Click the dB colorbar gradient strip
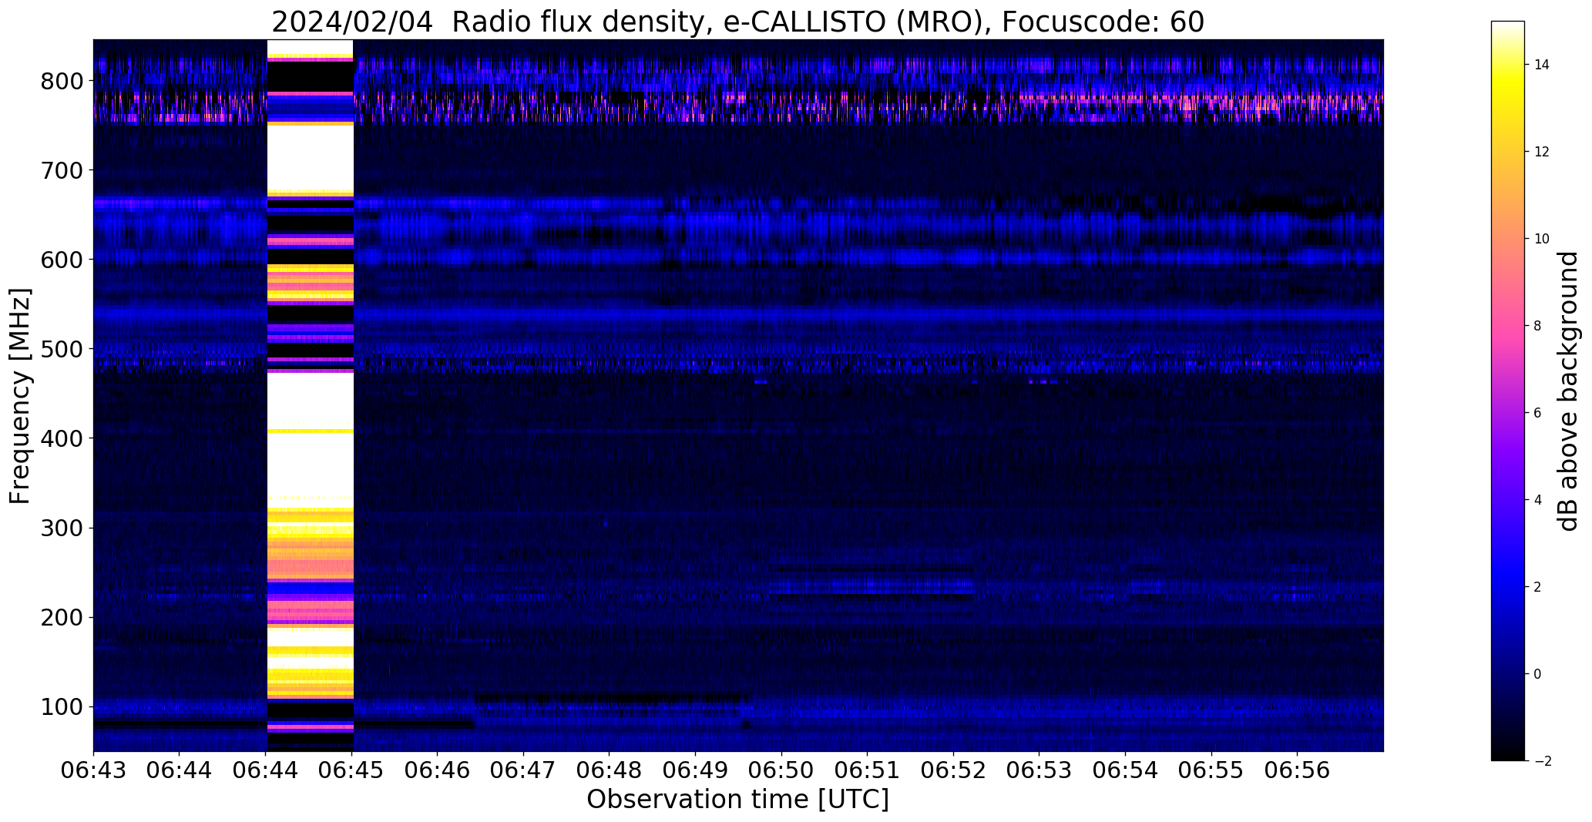The image size is (1592, 822). coord(1508,391)
